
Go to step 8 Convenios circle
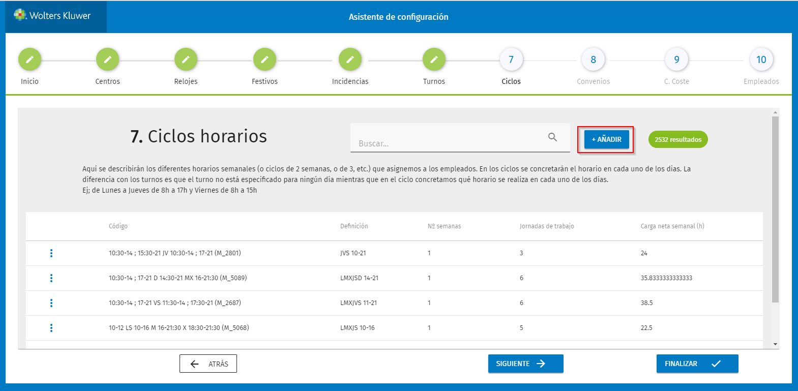(x=593, y=59)
